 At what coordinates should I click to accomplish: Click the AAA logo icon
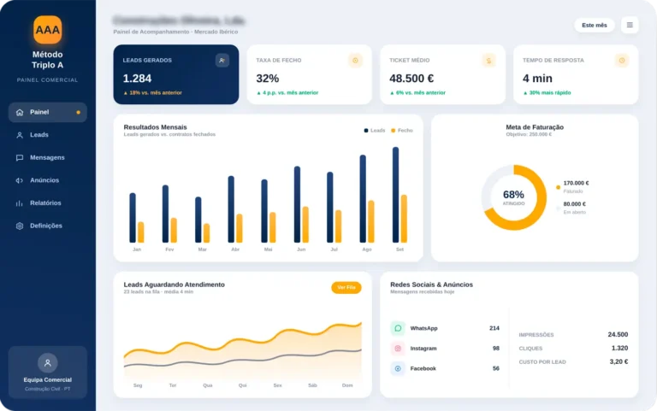[47, 30]
